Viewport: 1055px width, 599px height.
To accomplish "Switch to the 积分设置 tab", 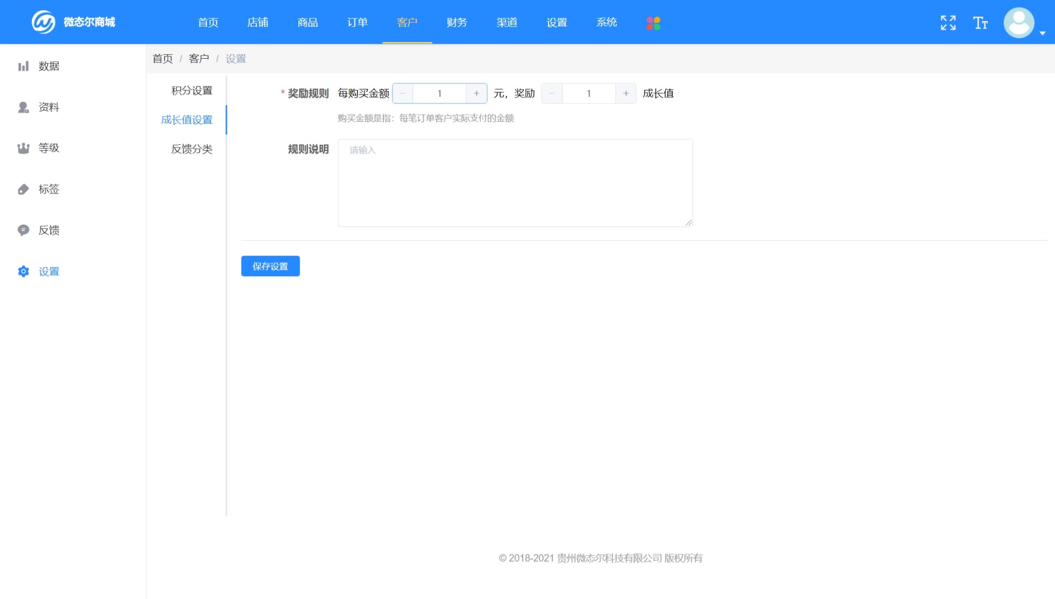I will 191,90.
